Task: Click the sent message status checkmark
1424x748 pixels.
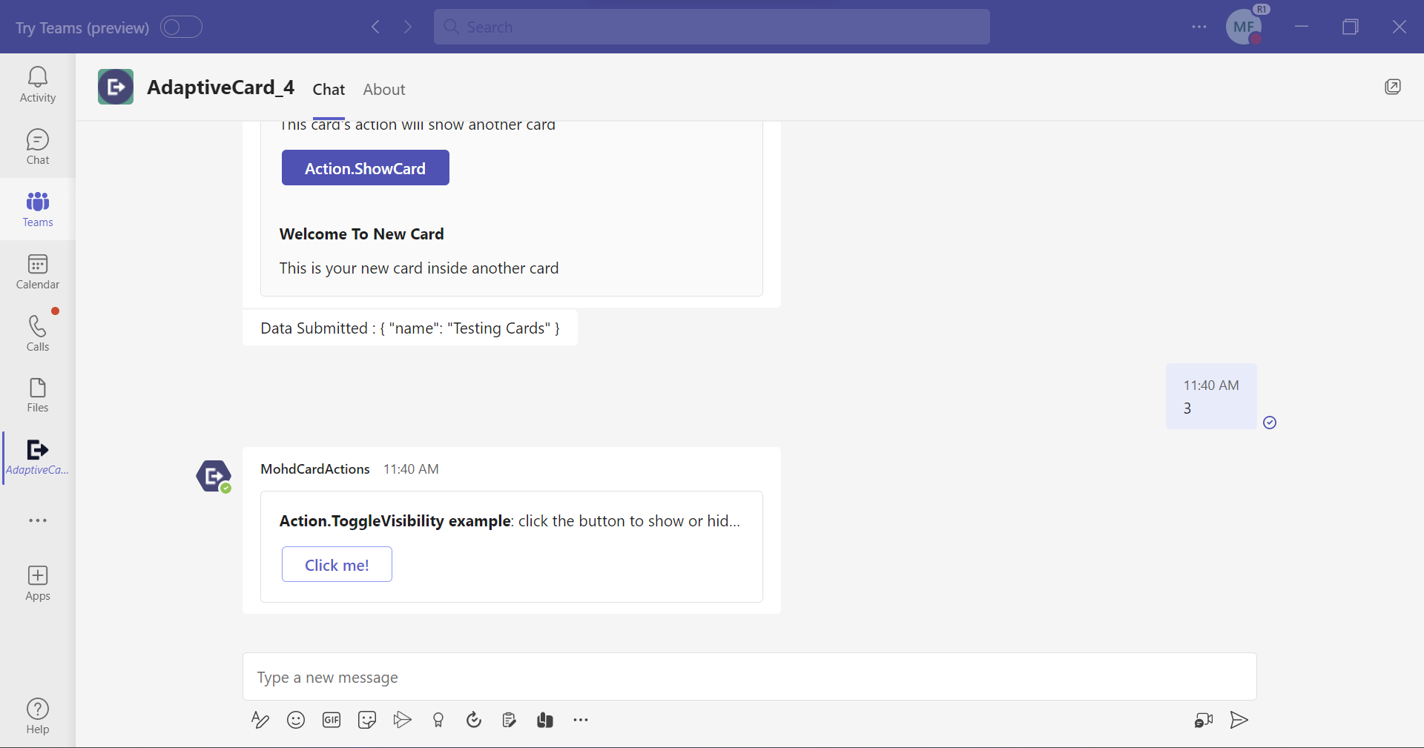Action: (1270, 423)
